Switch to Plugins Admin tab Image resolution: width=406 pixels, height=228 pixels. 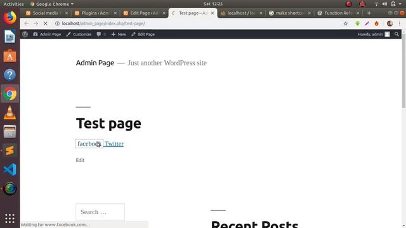pyautogui.click(x=96, y=13)
